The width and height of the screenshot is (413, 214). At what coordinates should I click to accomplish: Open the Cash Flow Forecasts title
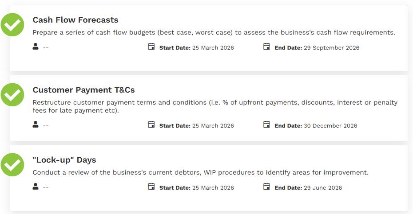pos(75,20)
